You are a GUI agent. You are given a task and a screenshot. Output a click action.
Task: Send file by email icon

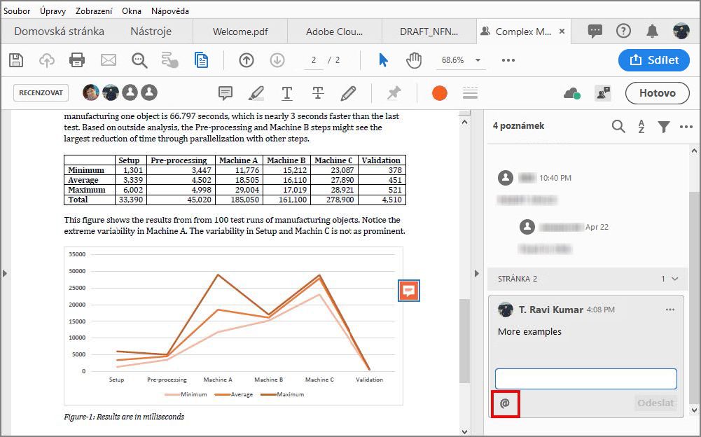click(108, 60)
